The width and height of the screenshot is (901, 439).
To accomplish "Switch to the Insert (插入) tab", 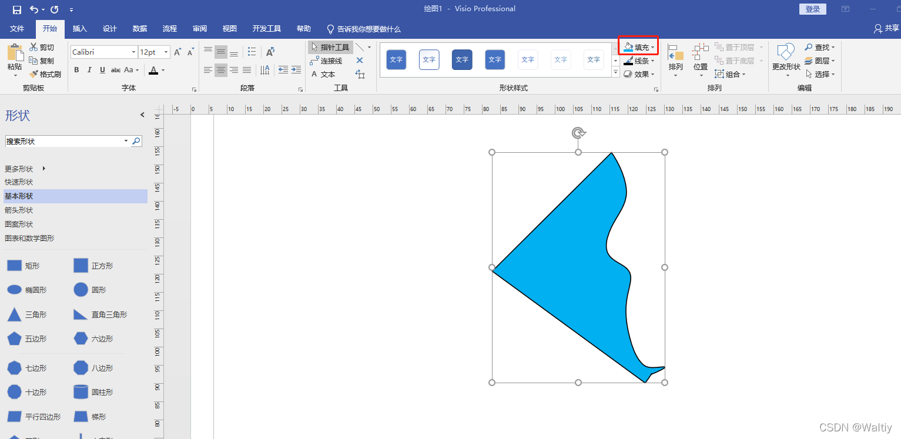I will click(79, 29).
